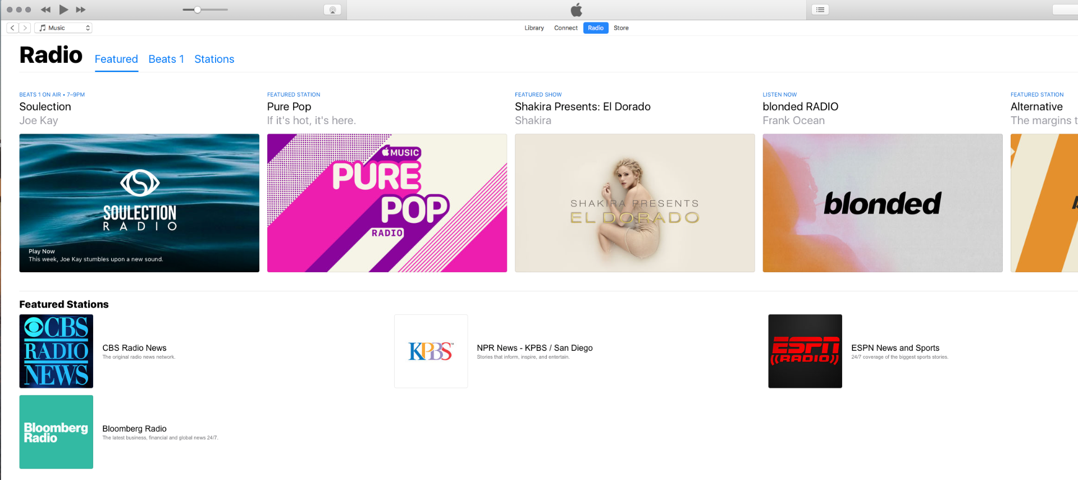Adjust the volume slider knob

198,10
